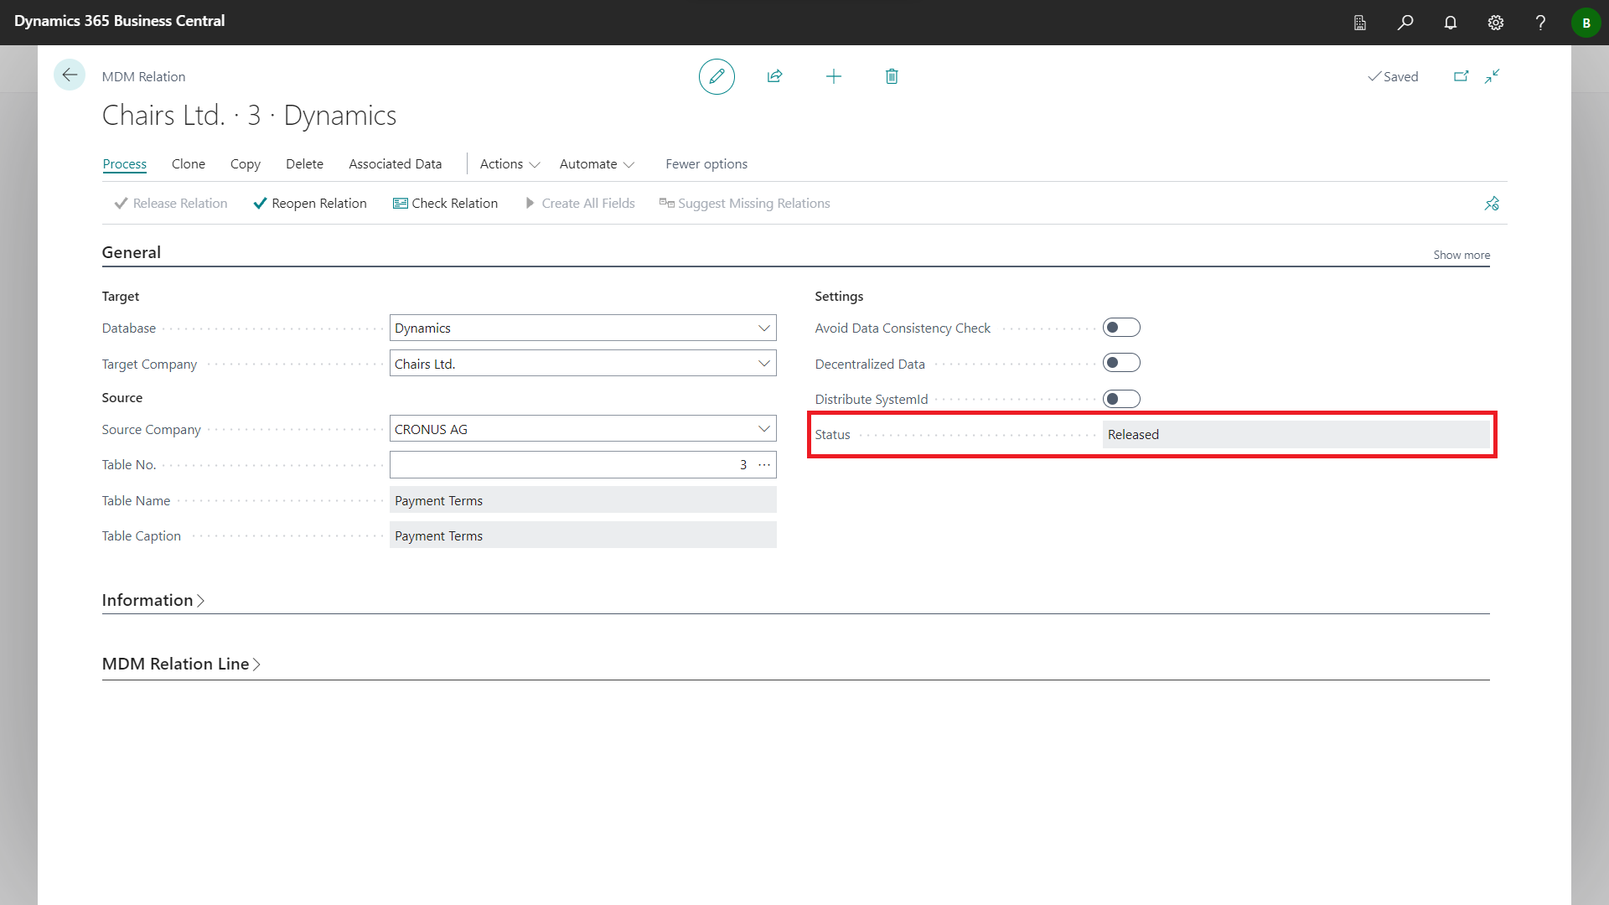This screenshot has height=905, width=1609.
Task: Click the 'MDM Relation' page caption
Action: coord(144,76)
